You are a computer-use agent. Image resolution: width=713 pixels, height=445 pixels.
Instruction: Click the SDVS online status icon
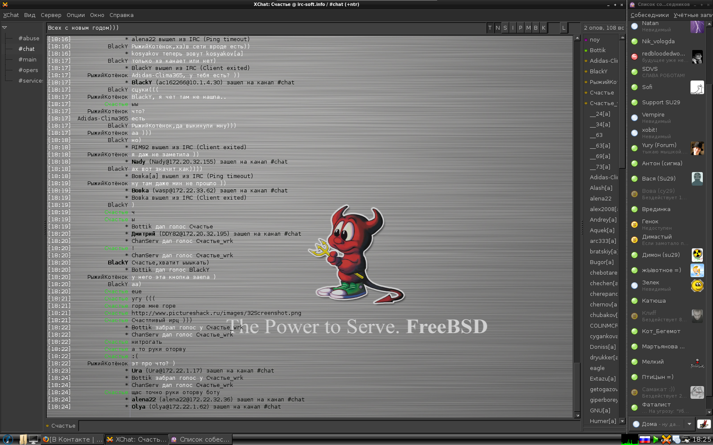634,72
